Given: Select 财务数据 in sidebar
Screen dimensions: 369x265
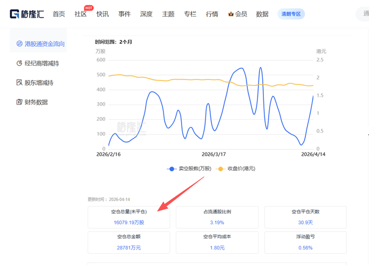Looking at the screenshot, I should pos(32,102).
